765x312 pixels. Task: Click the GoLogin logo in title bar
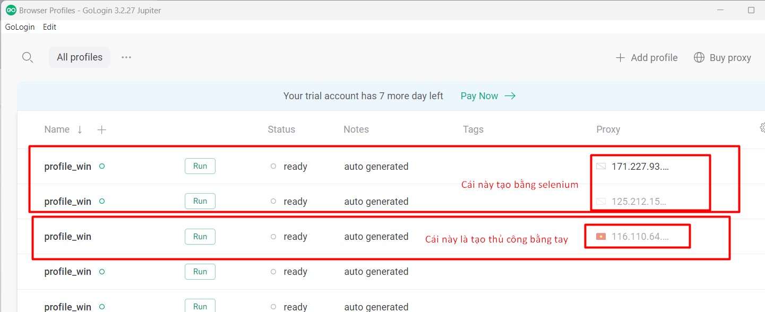pyautogui.click(x=11, y=10)
